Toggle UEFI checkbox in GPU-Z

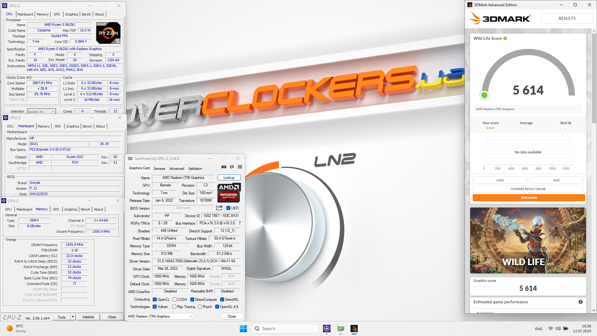click(x=228, y=208)
